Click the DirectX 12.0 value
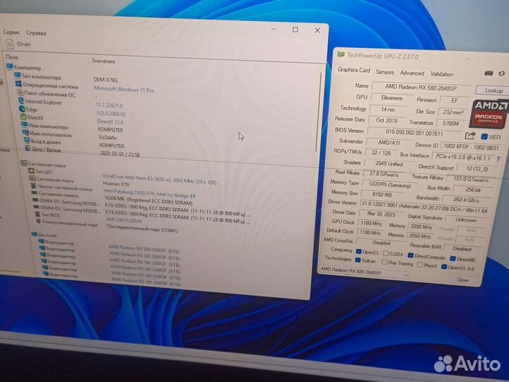The image size is (509, 382). (x=110, y=122)
